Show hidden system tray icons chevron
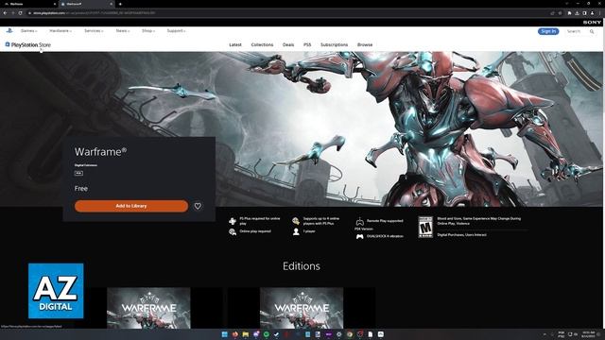The image size is (605, 340). [544, 334]
